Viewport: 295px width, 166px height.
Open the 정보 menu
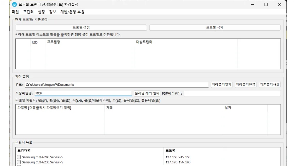[53, 12]
